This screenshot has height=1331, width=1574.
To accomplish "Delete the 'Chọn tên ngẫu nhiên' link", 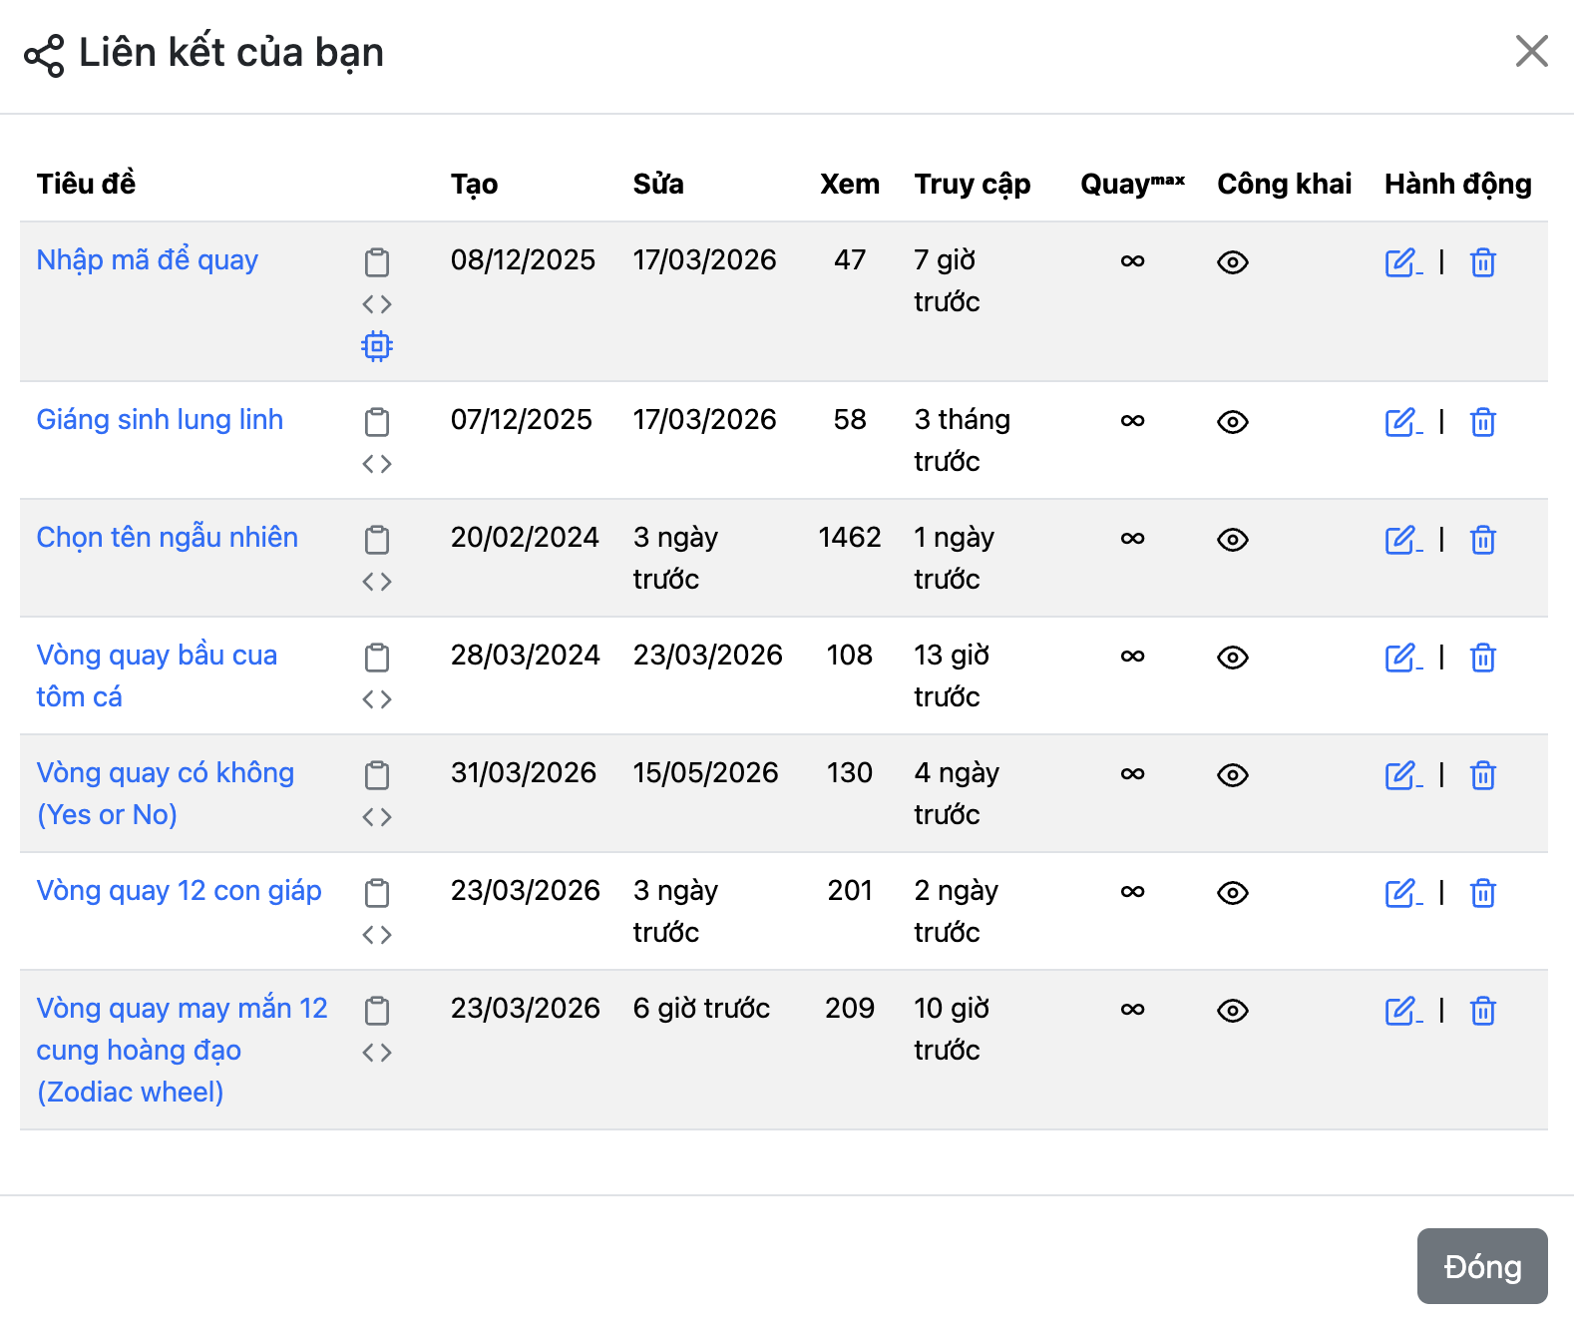I will point(1483,540).
